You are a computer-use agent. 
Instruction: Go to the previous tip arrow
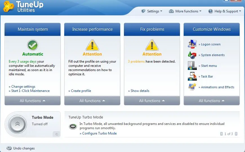221,134
